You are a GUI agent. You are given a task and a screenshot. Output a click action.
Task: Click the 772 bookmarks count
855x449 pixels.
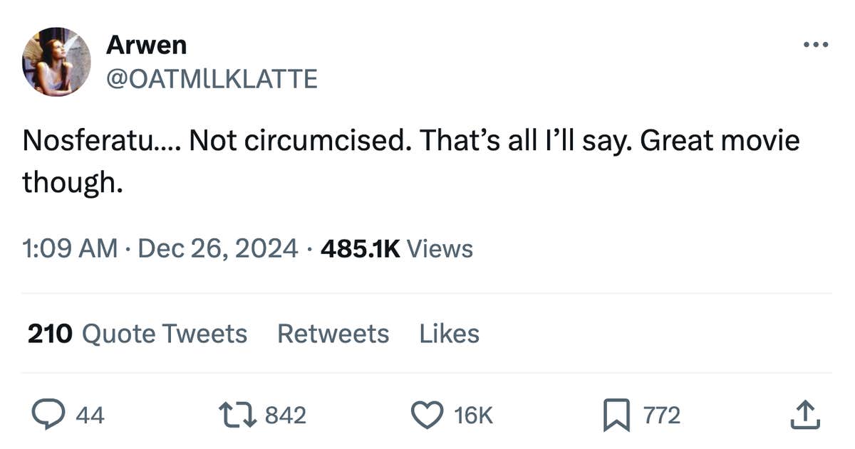point(662,416)
